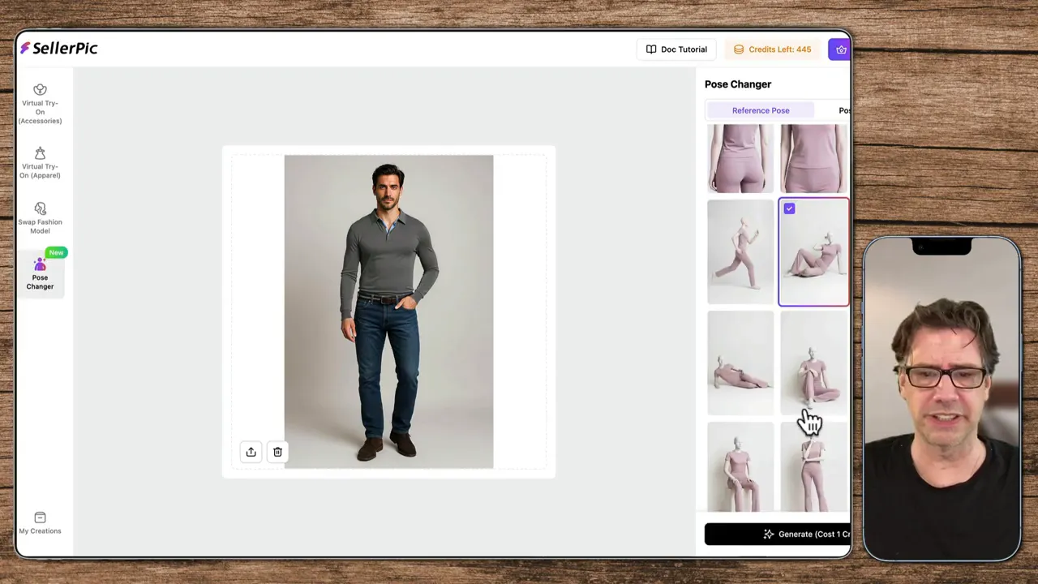Delete the uploaded image with trash icon

click(277, 452)
